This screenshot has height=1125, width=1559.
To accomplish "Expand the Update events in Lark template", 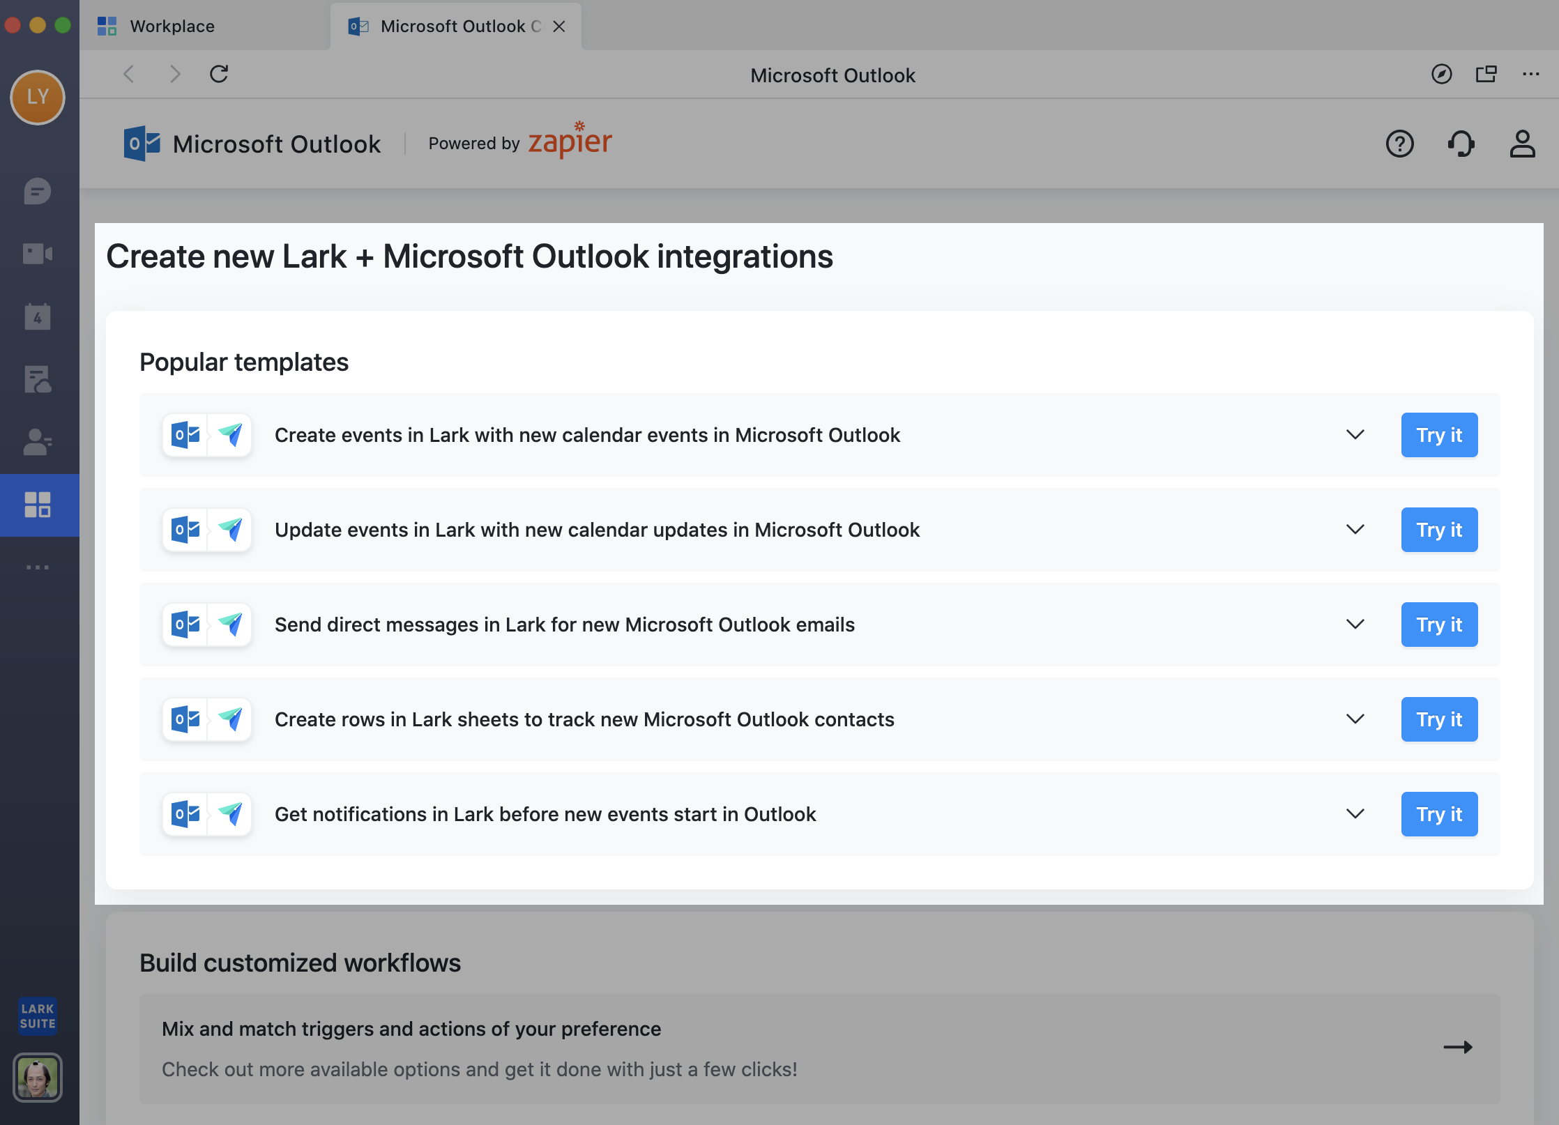I will point(1355,530).
